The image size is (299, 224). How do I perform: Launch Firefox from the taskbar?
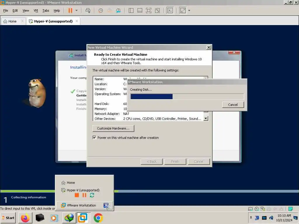coord(25,218)
